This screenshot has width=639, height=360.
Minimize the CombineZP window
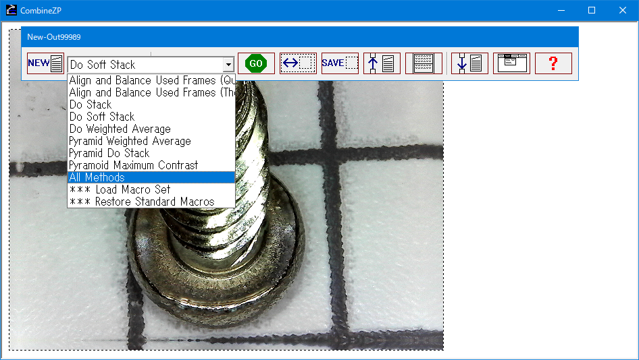coord(561,10)
